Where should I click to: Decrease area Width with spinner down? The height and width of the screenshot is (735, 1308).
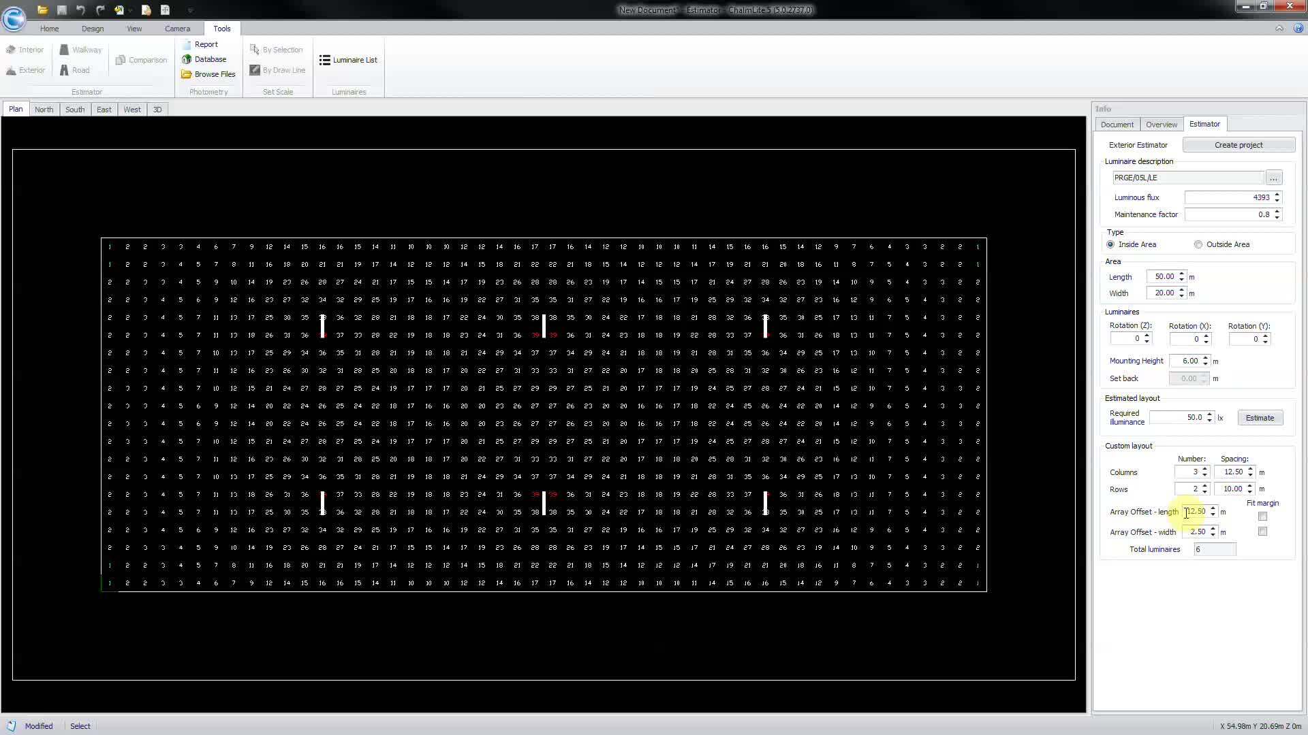point(1182,296)
